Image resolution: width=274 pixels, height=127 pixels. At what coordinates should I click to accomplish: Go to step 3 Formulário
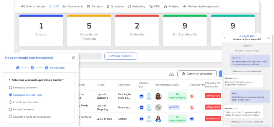pyautogui.click(x=55, y=68)
